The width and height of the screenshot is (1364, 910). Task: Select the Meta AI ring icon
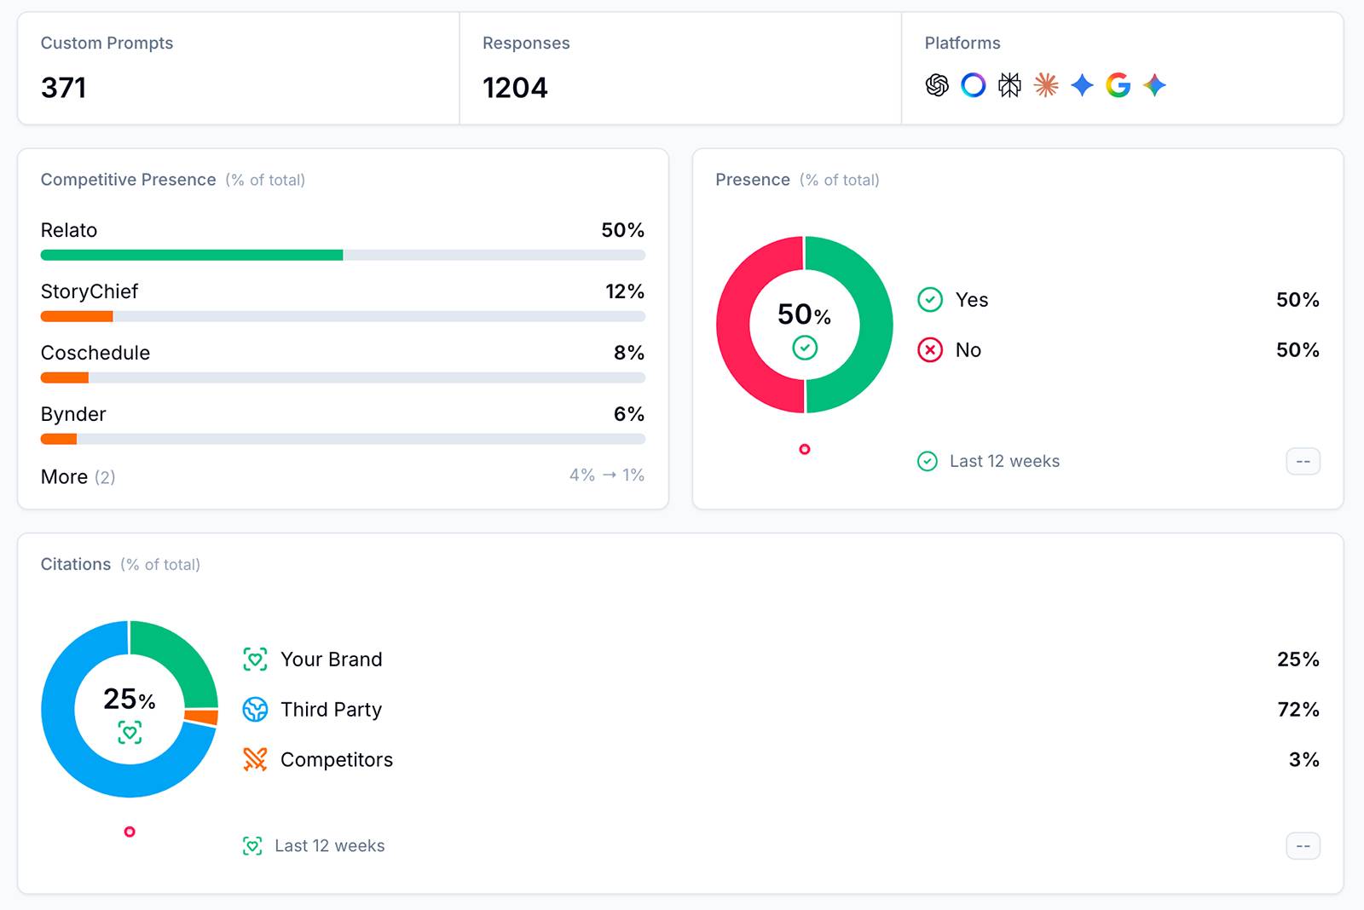(x=973, y=85)
